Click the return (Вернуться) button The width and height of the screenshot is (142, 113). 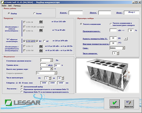click(129, 104)
